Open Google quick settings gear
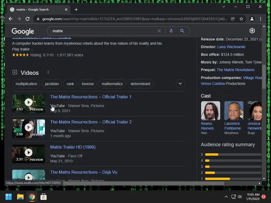 click(252, 31)
